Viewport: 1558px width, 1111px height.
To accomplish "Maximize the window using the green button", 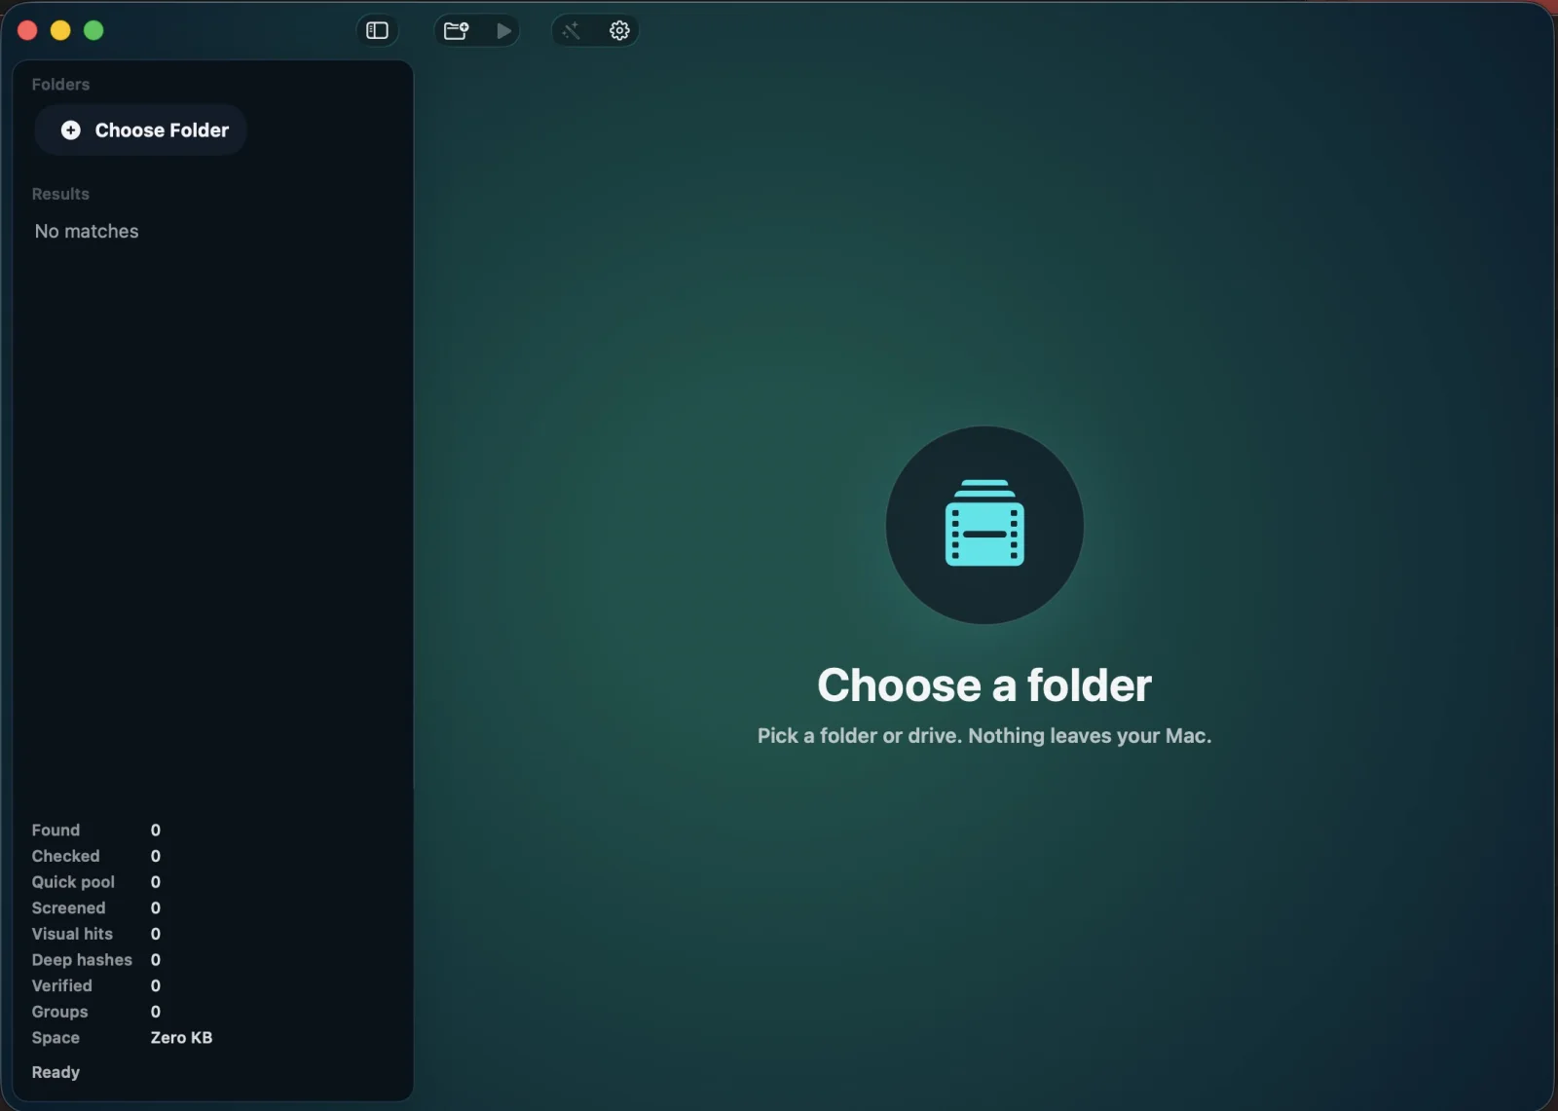I will click(93, 31).
